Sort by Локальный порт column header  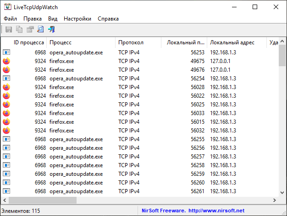tap(184, 42)
